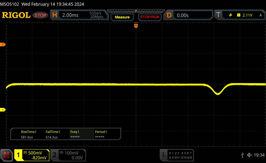Click the 19:34 clock display
266x163 pixels.
tap(259, 155)
